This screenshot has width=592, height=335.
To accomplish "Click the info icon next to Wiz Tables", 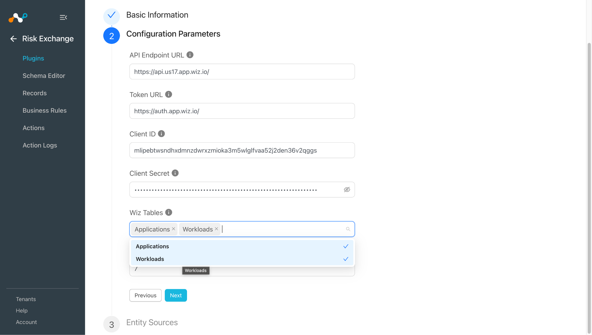I will coord(169,213).
